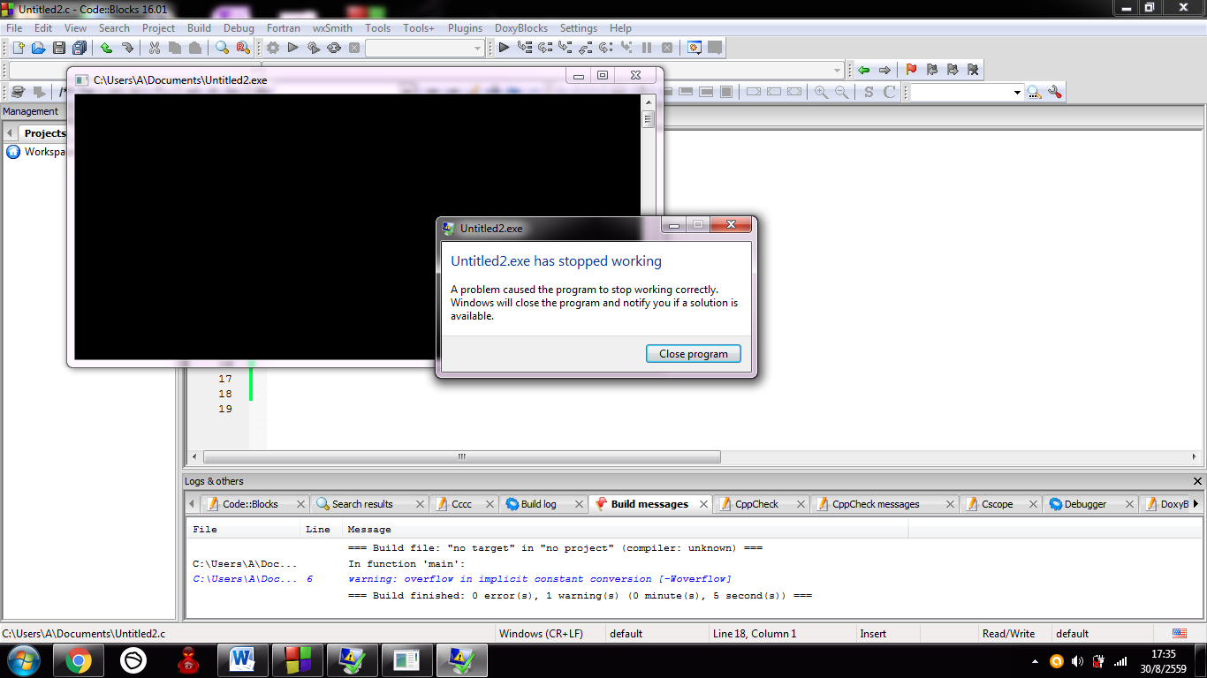Click the Open file folder icon
Screen dimensions: 1207x678
click(38, 48)
